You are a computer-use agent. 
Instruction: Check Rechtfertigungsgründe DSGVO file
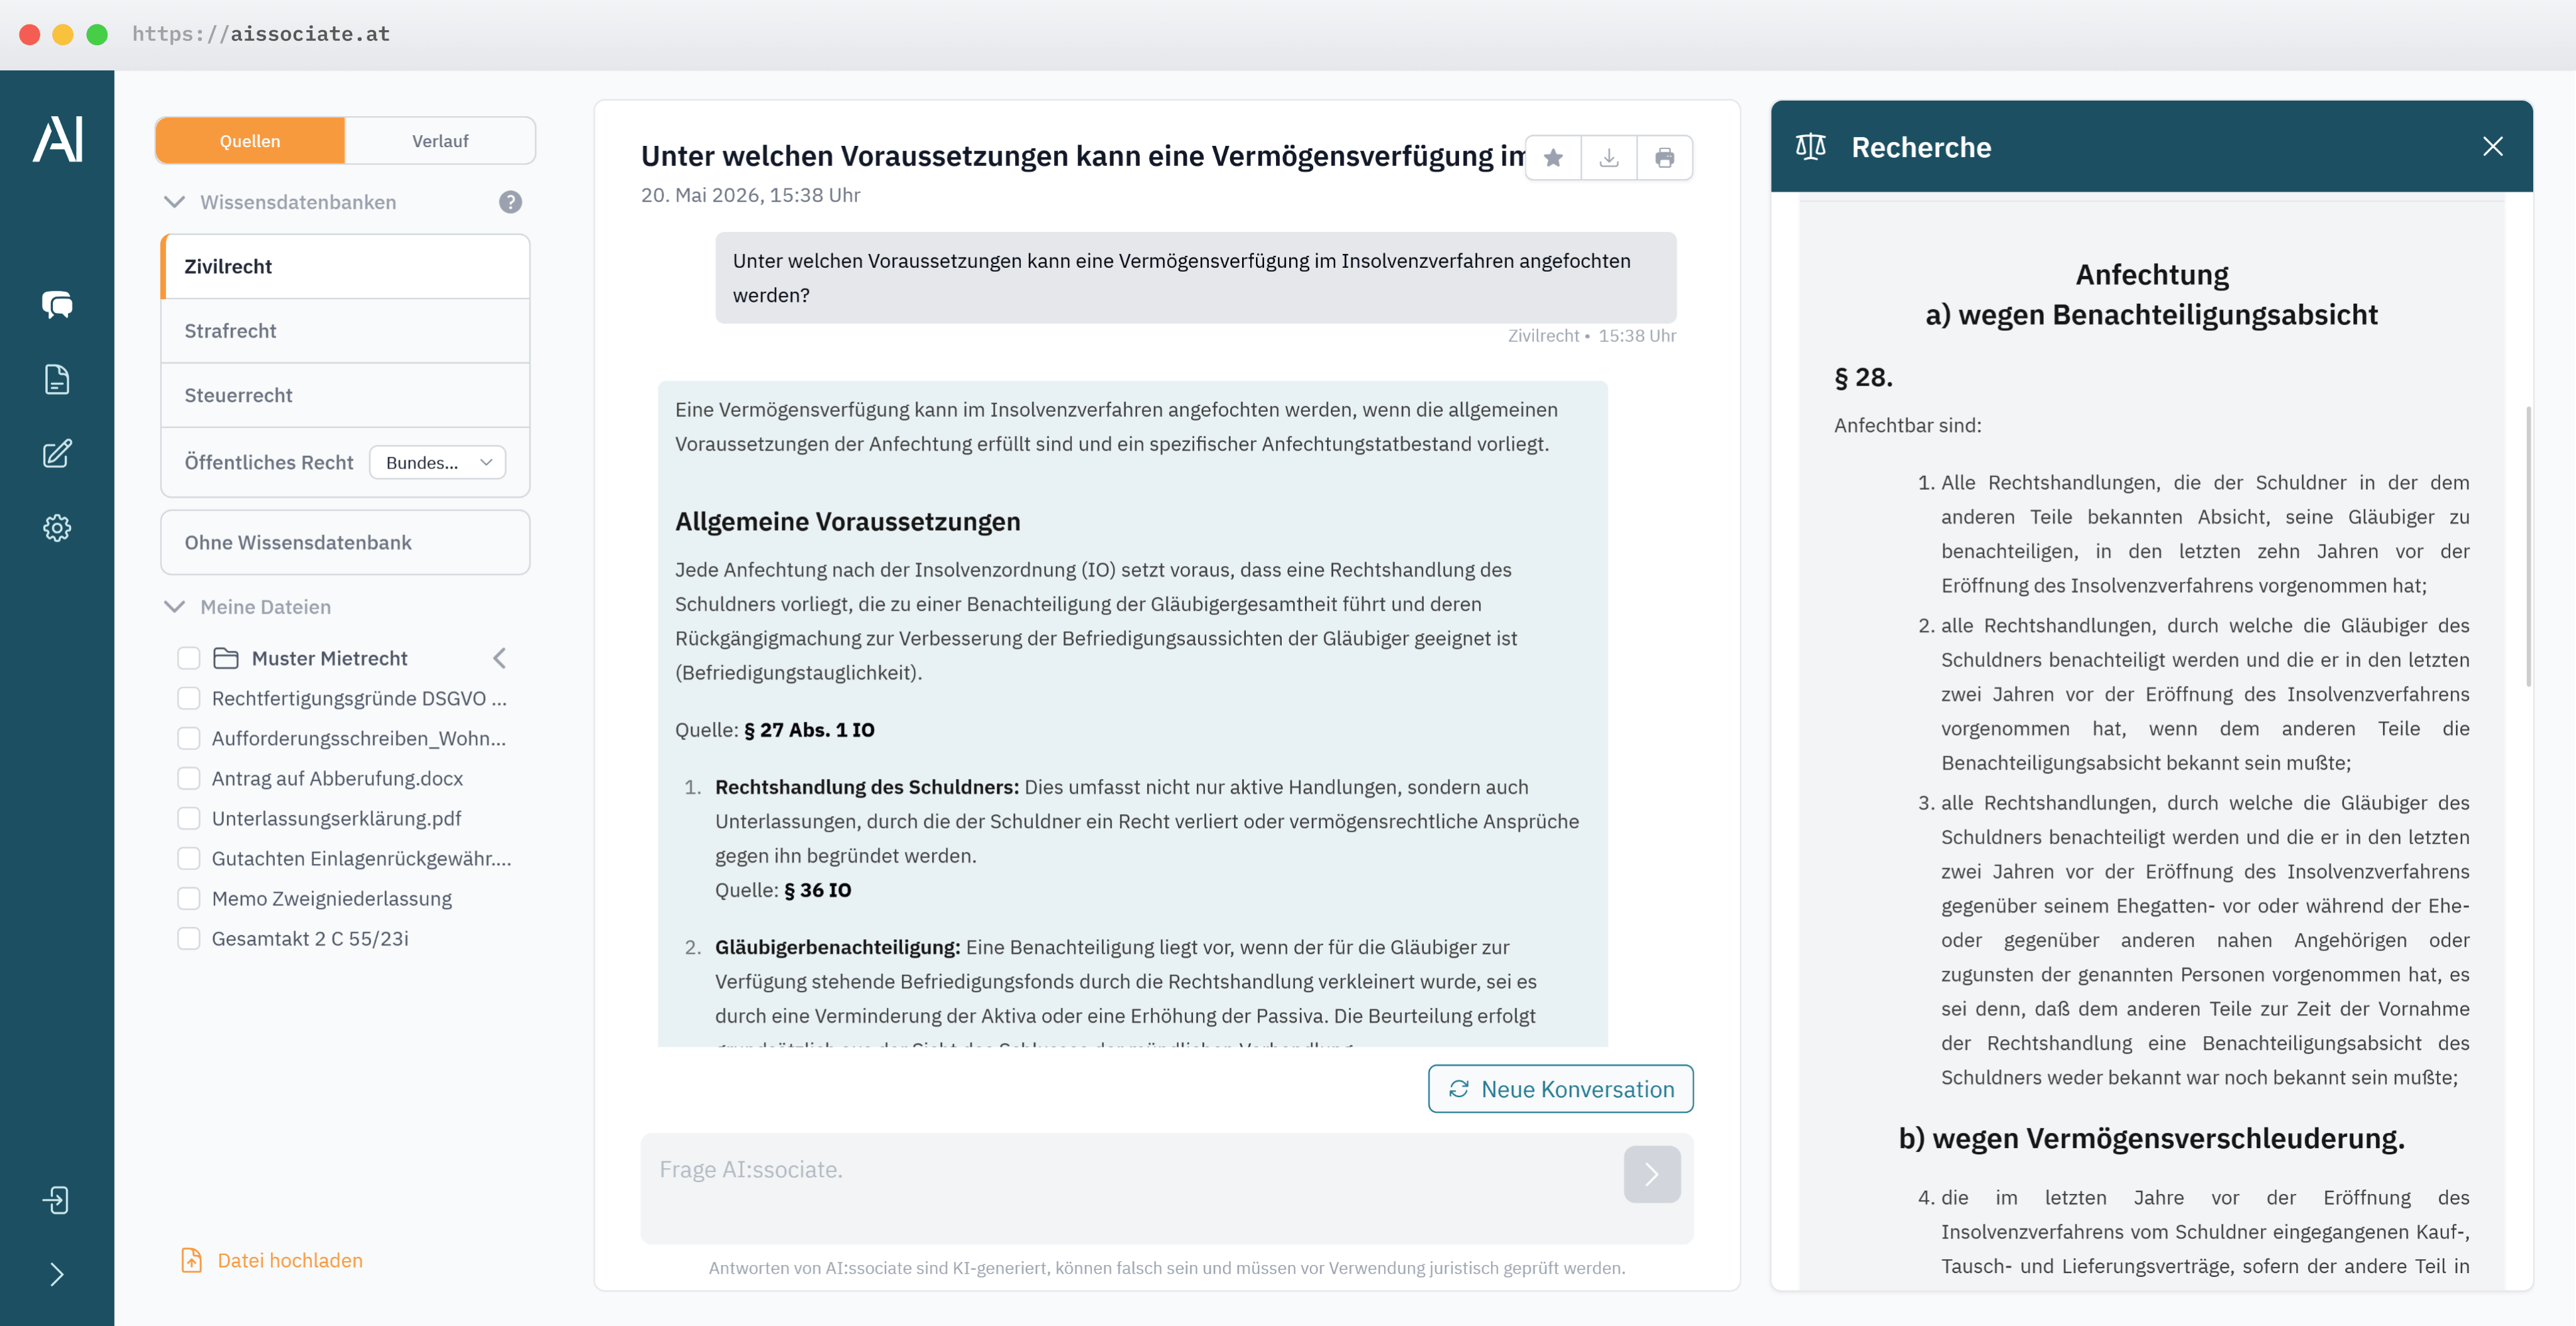click(188, 698)
